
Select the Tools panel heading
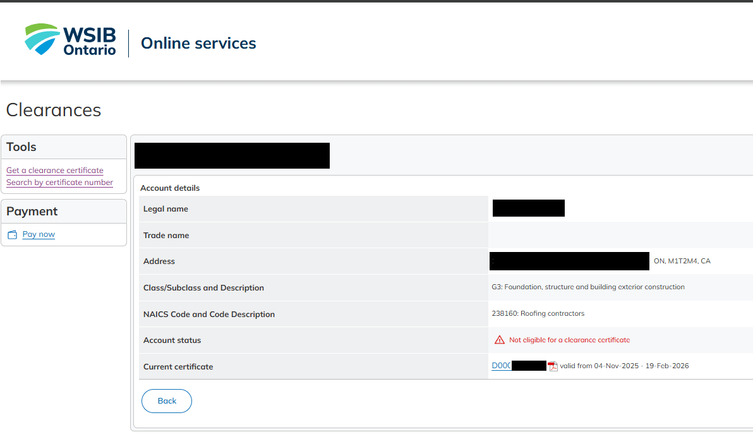pos(21,147)
